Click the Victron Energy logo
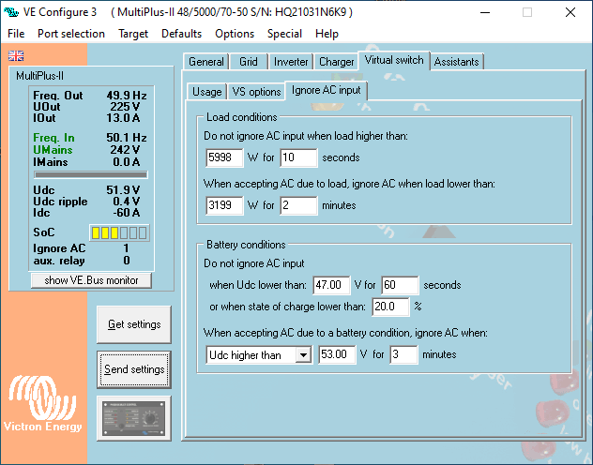The image size is (593, 465). (45, 405)
